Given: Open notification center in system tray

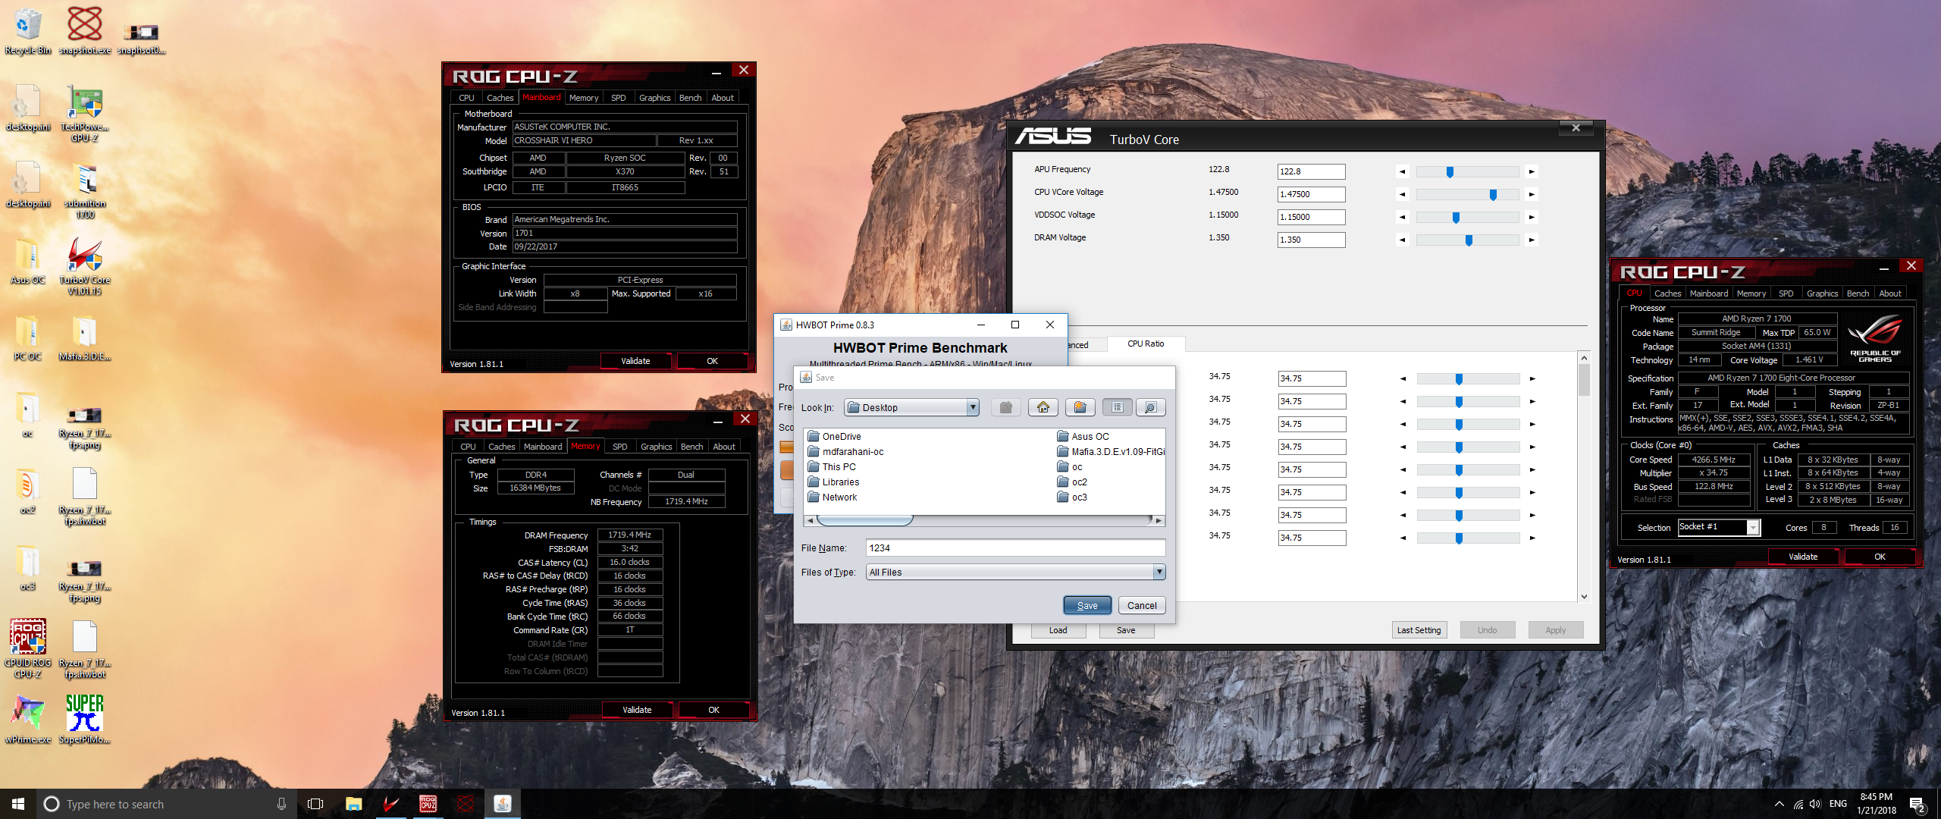Looking at the screenshot, I should coord(1917,804).
